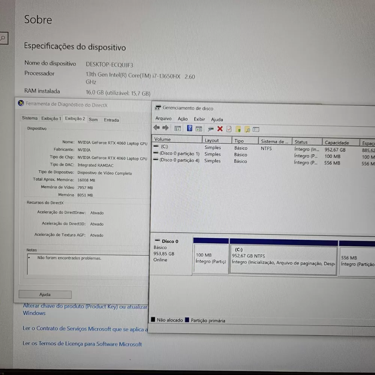Viewport: 375px width, 375px height.
Task: Open the Ação menu
Action: tap(183, 119)
